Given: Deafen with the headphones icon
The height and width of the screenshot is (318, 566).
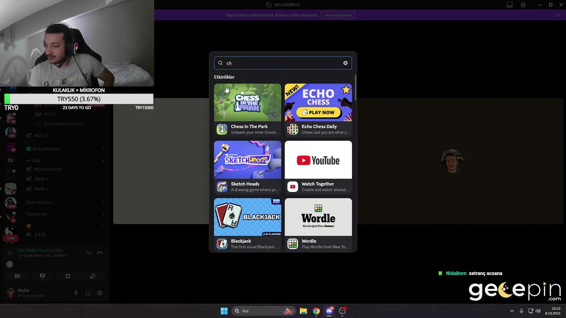Looking at the screenshot, I should (x=88, y=293).
